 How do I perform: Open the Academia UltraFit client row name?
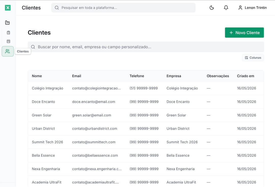[x=47, y=182]
